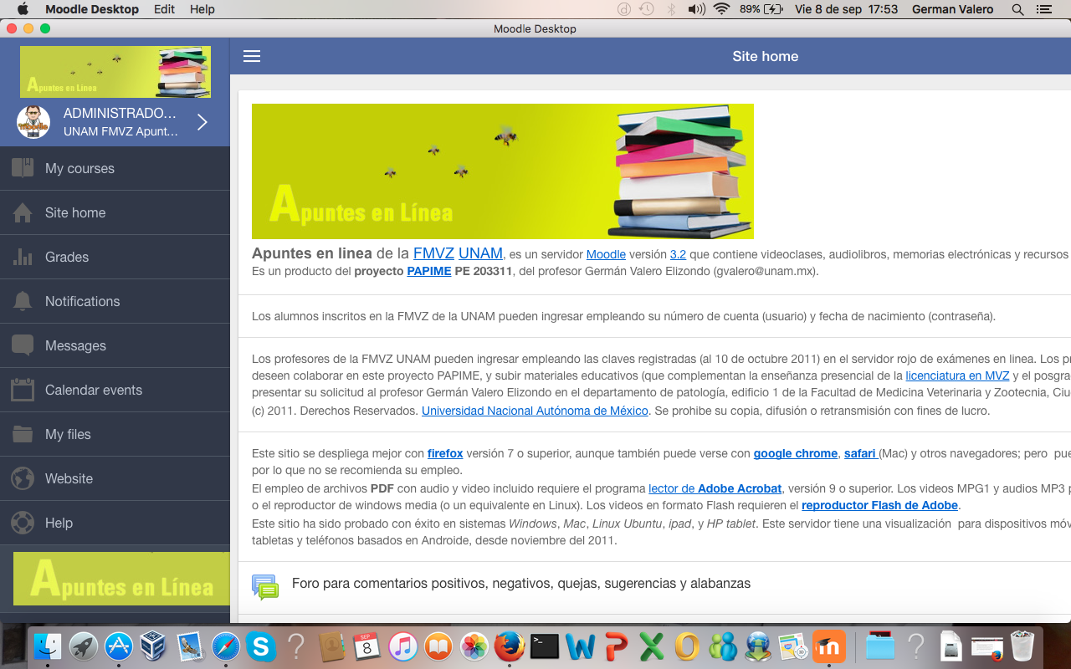Follow the Moodle link
This screenshot has height=669, width=1071.
(x=606, y=254)
